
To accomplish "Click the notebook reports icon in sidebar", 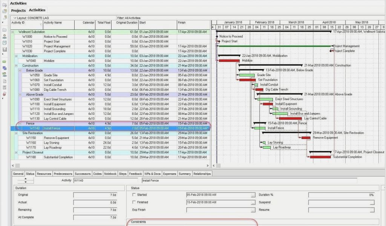I will coord(5,43).
